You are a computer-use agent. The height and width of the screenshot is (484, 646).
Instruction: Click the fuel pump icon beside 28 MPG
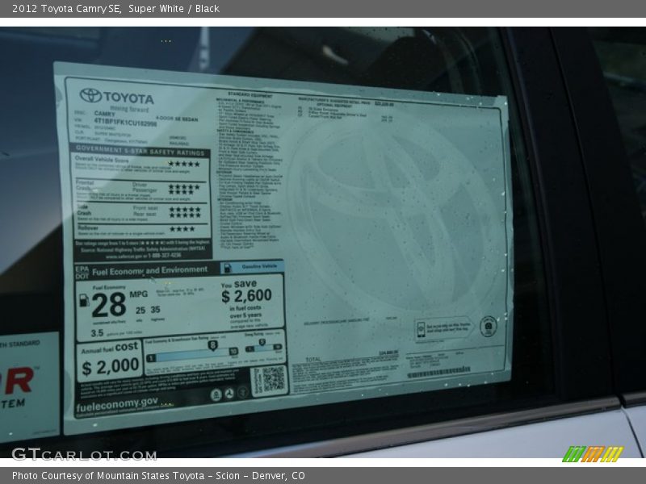(x=84, y=300)
